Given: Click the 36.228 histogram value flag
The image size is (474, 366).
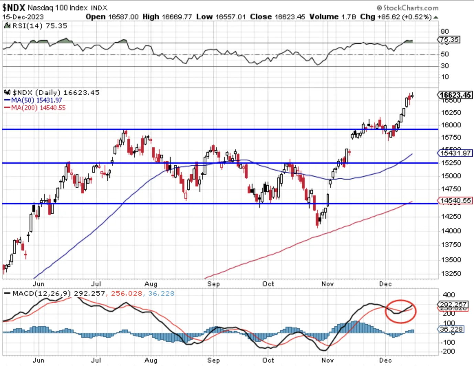Looking at the screenshot, I should click(x=451, y=329).
